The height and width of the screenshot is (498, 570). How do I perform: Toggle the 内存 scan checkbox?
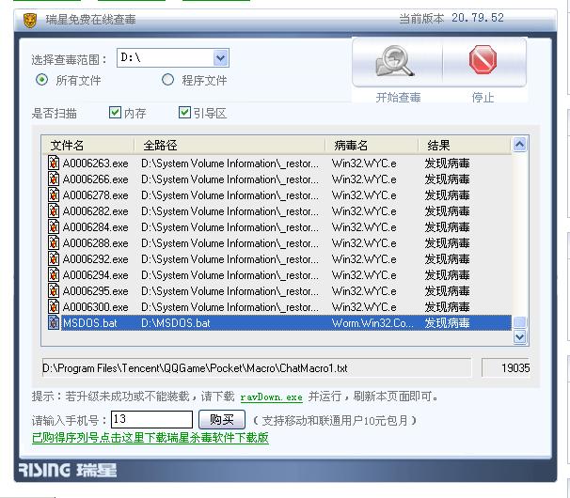pos(115,112)
